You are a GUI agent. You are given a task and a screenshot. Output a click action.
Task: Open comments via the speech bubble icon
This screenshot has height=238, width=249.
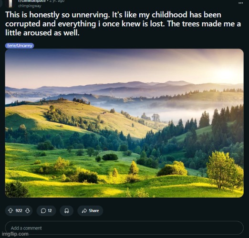(43, 210)
